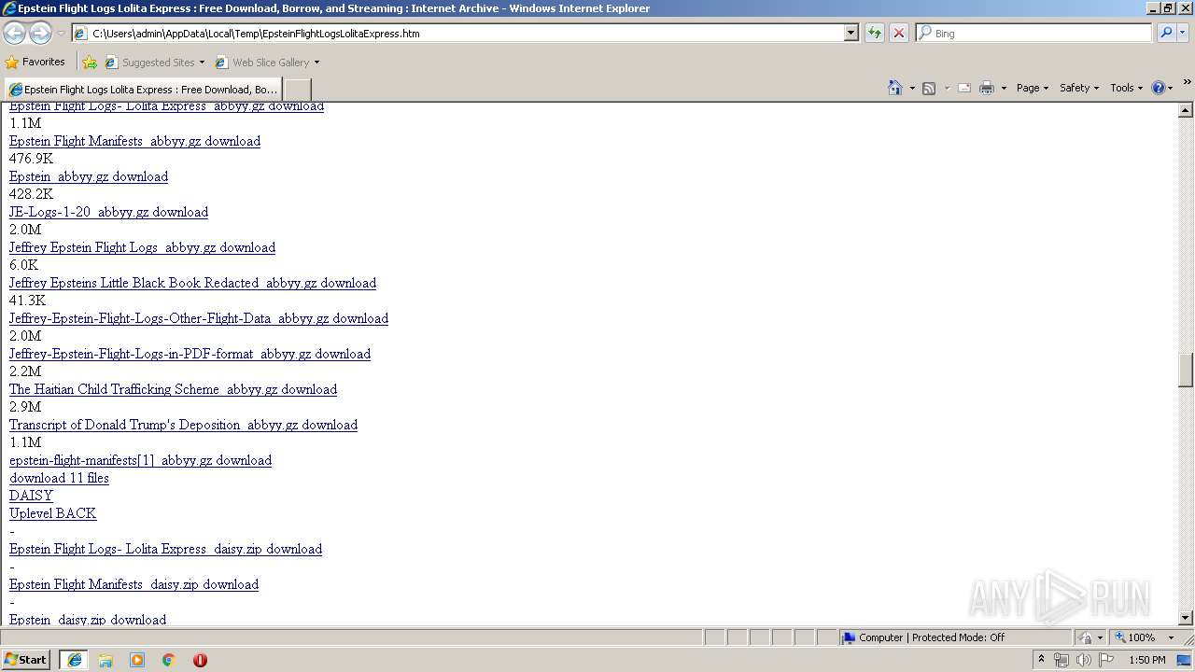Click the download 11 files link
This screenshot has width=1195, height=672.
pyautogui.click(x=59, y=478)
